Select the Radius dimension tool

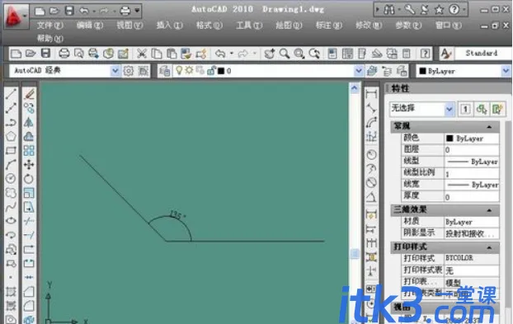371,154
